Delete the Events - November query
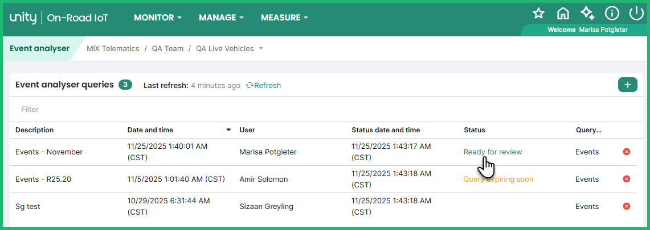This screenshot has height=230, width=650. [627, 152]
